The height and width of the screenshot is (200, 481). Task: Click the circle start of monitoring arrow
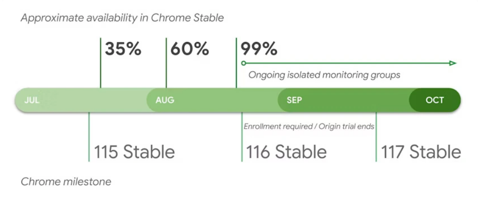click(x=243, y=63)
